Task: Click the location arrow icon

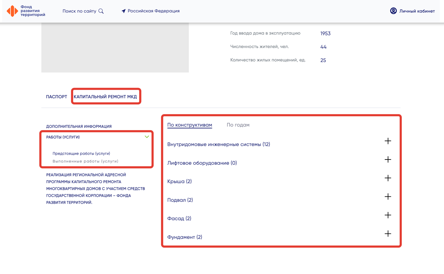Action: pyautogui.click(x=123, y=11)
